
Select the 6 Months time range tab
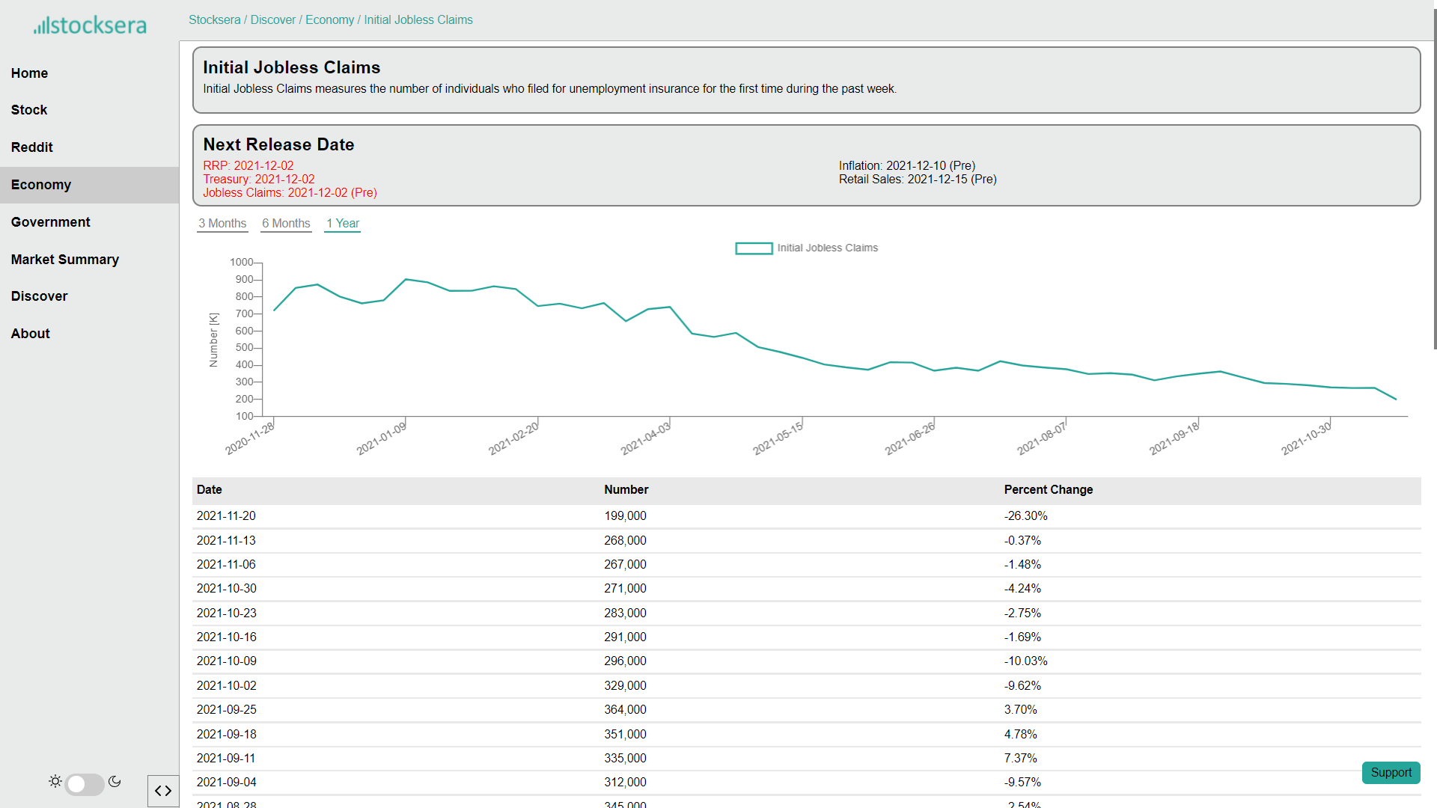pos(284,223)
